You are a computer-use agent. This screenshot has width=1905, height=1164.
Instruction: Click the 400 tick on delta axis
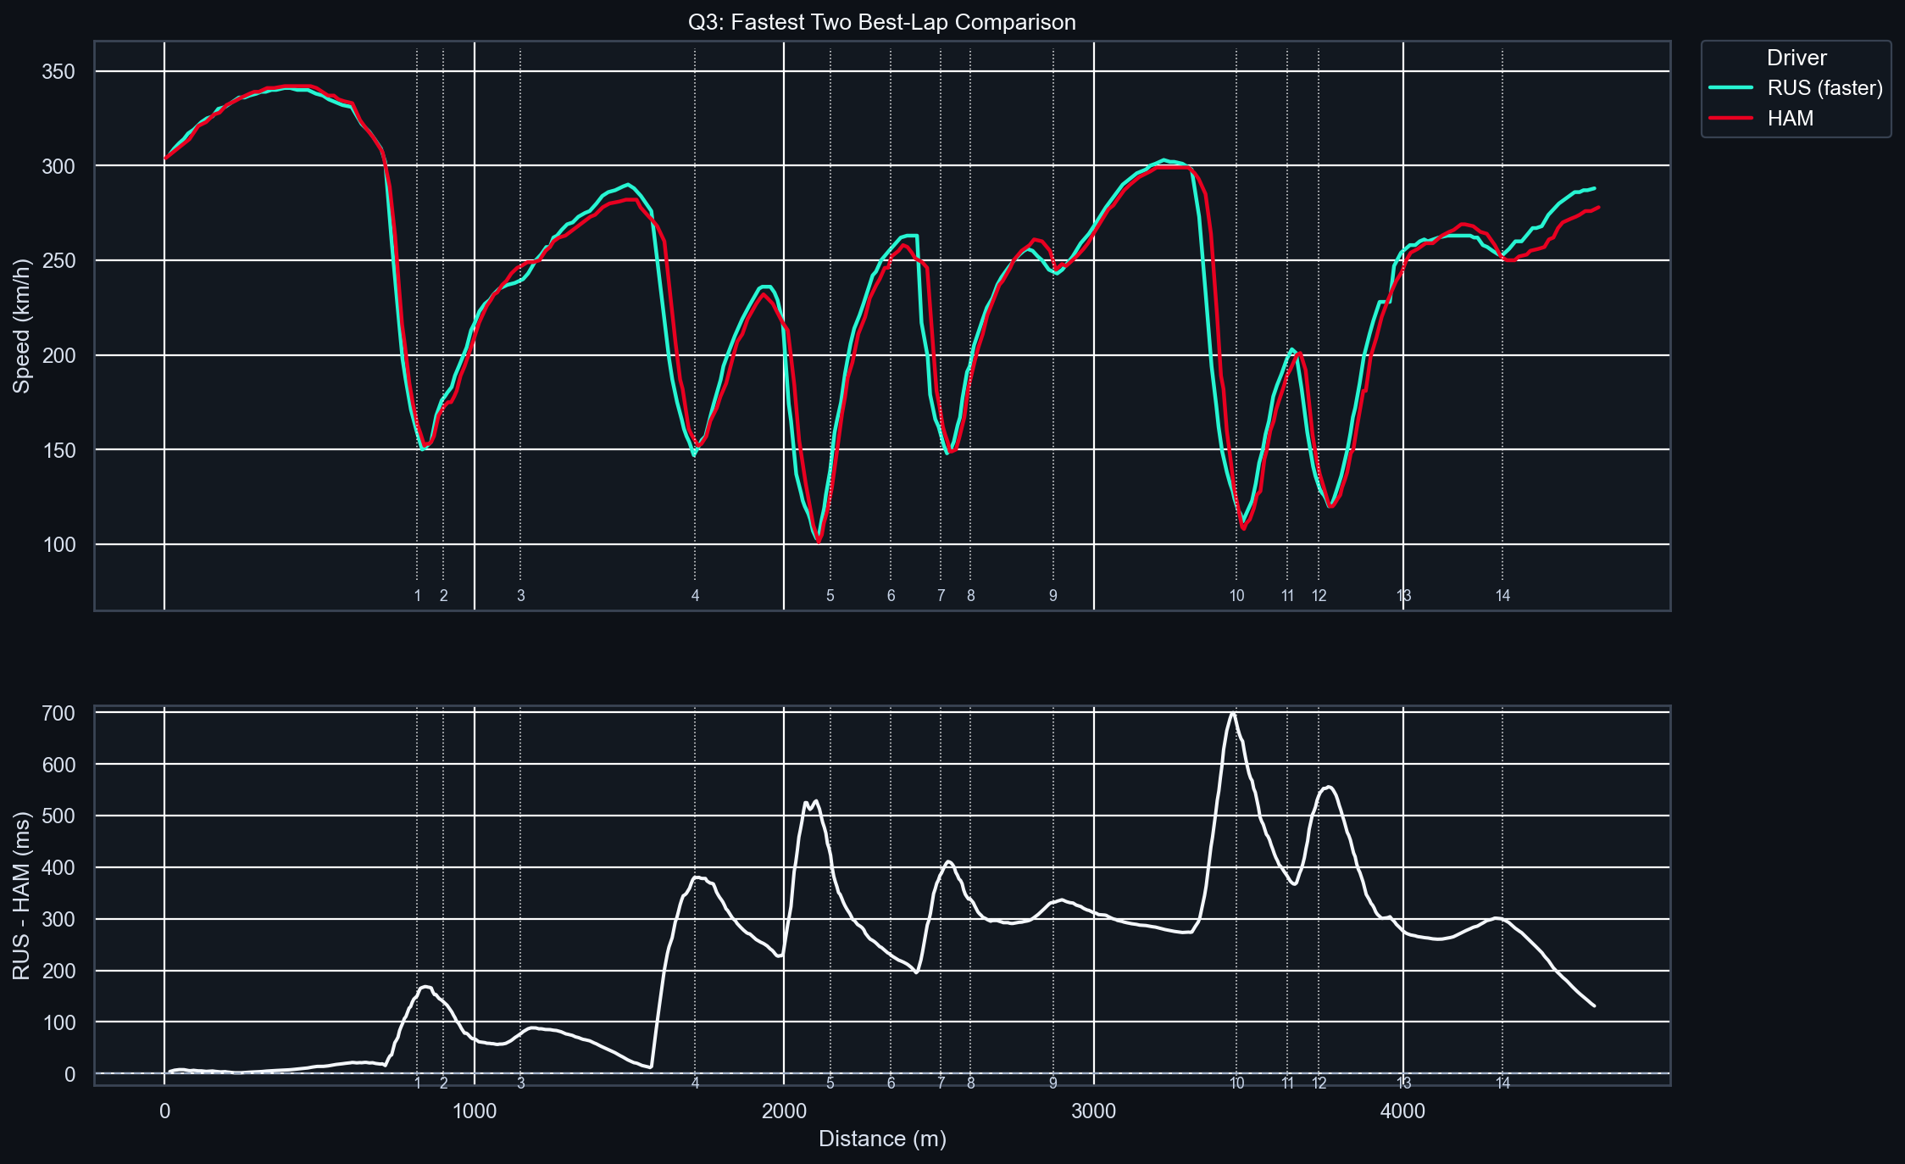(x=58, y=868)
